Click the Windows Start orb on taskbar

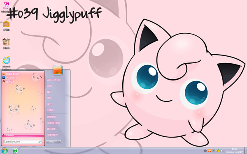point(4,151)
